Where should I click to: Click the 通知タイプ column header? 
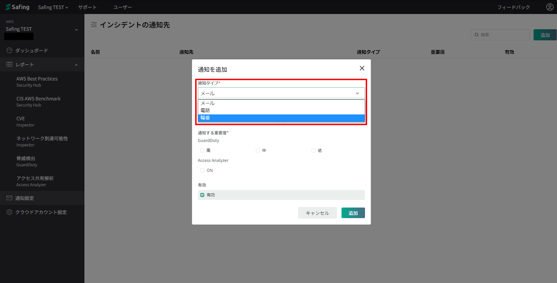368,52
